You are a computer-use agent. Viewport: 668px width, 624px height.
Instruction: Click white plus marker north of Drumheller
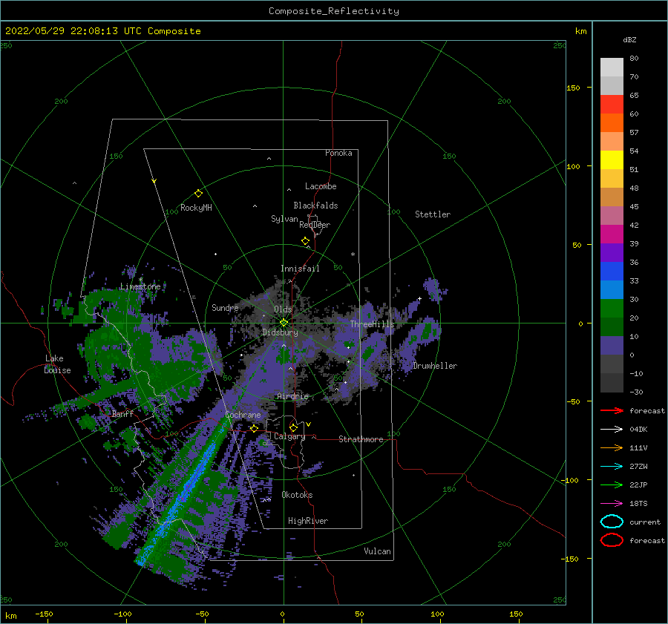pos(419,298)
